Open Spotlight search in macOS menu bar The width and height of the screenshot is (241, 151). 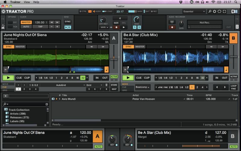pyautogui.click(x=236, y=2)
